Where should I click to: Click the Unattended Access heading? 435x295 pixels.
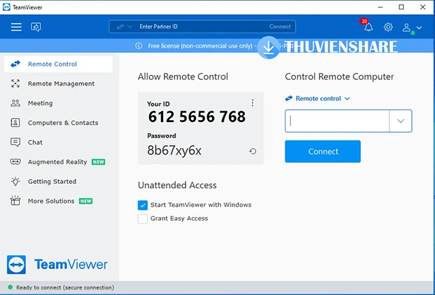(x=177, y=185)
